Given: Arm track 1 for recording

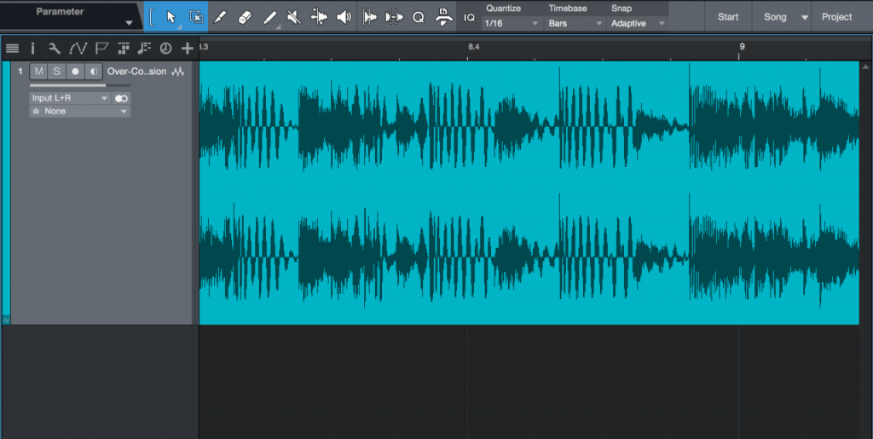Looking at the screenshot, I should point(75,72).
